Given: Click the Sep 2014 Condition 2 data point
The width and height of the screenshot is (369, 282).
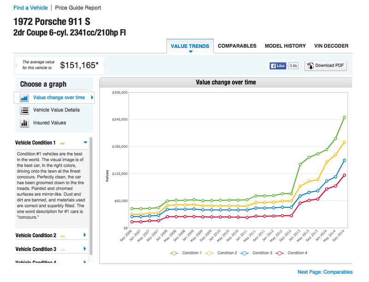Looking at the screenshot, I should coord(344,142).
